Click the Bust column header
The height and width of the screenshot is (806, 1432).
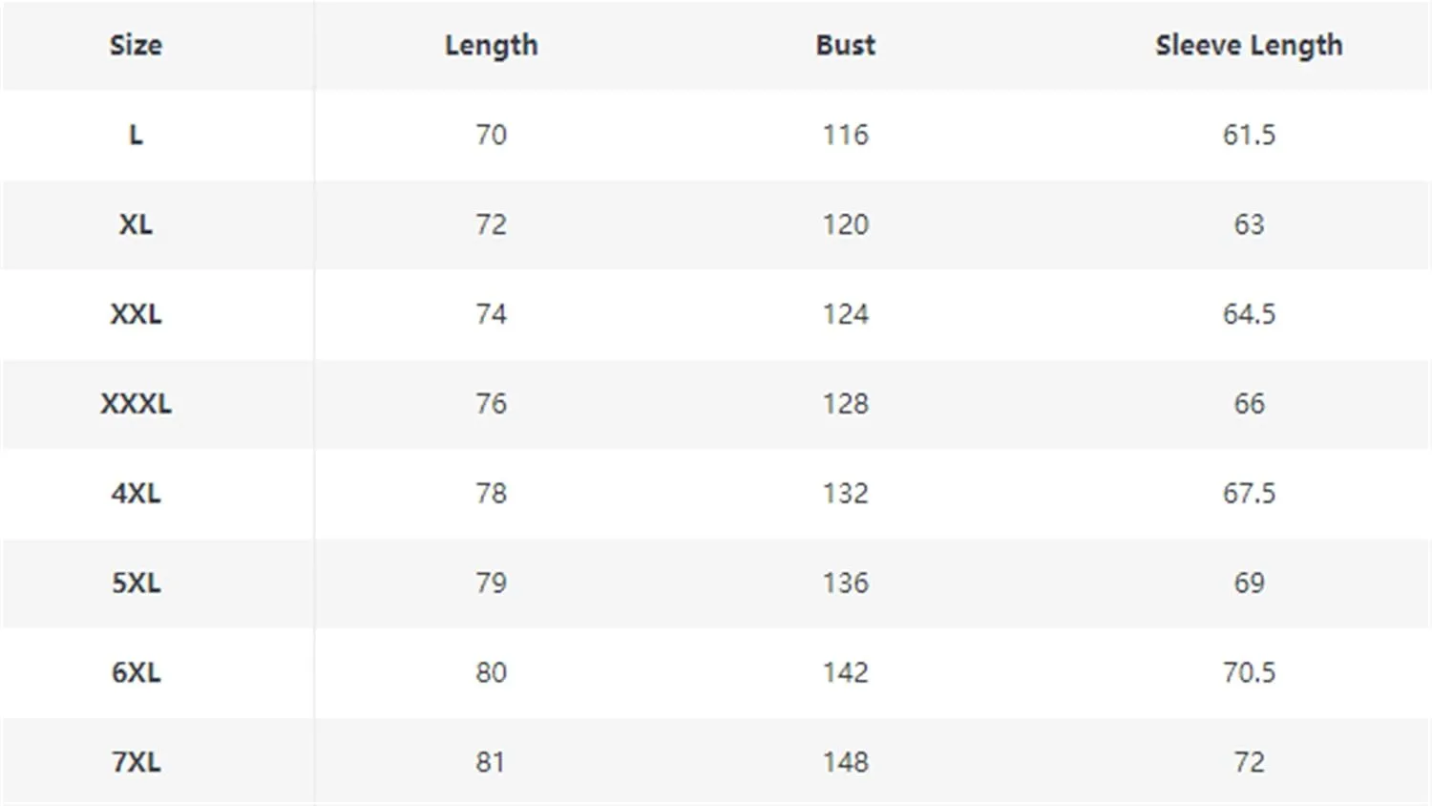tap(845, 45)
